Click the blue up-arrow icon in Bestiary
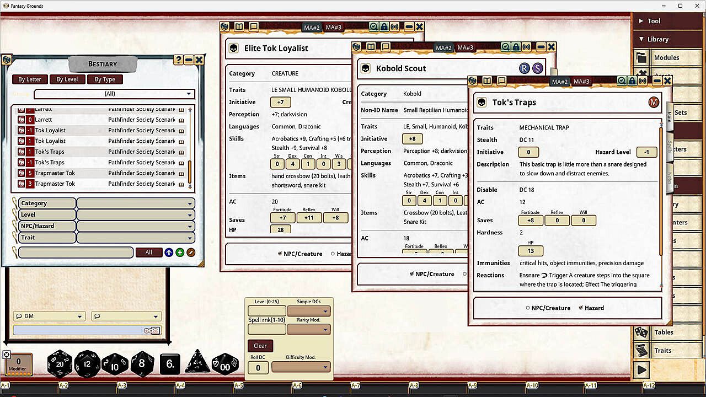The width and height of the screenshot is (706, 397). coord(169,253)
